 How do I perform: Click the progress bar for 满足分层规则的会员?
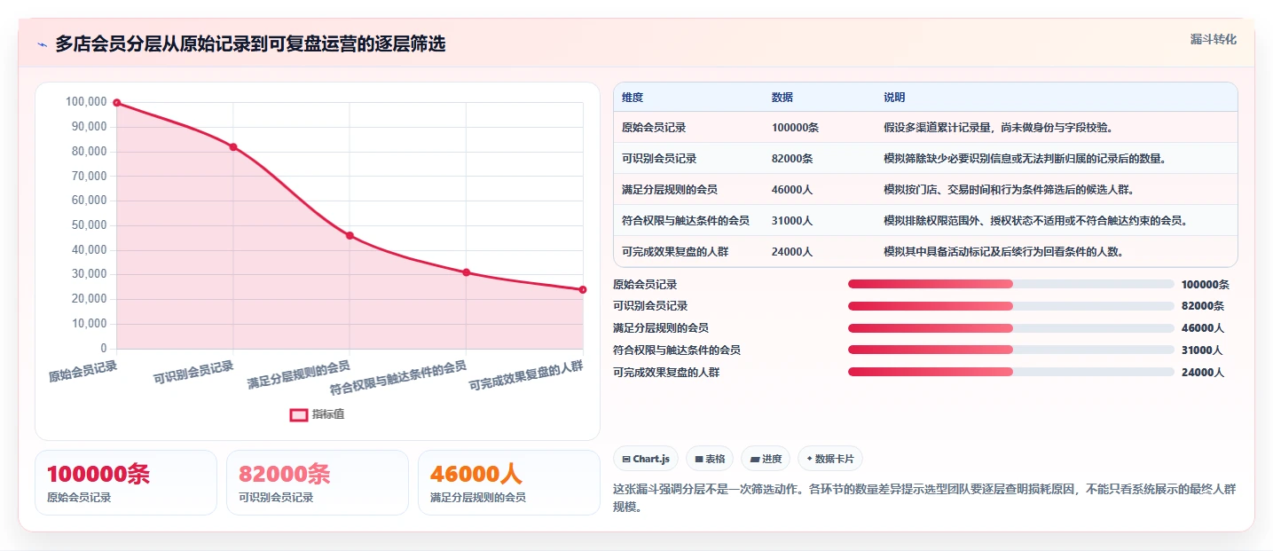point(1010,328)
